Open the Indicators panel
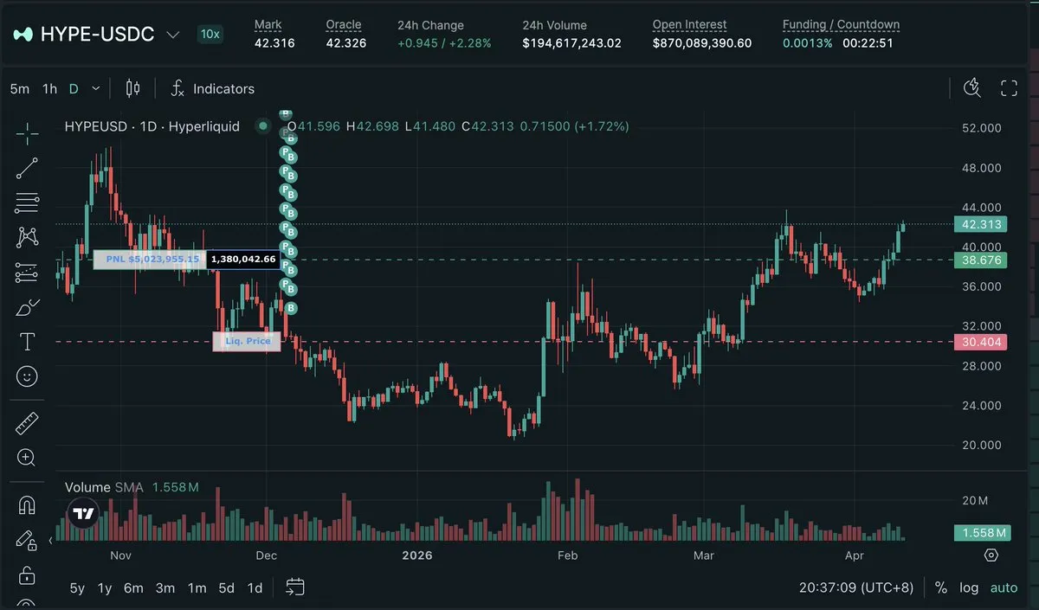 [213, 88]
